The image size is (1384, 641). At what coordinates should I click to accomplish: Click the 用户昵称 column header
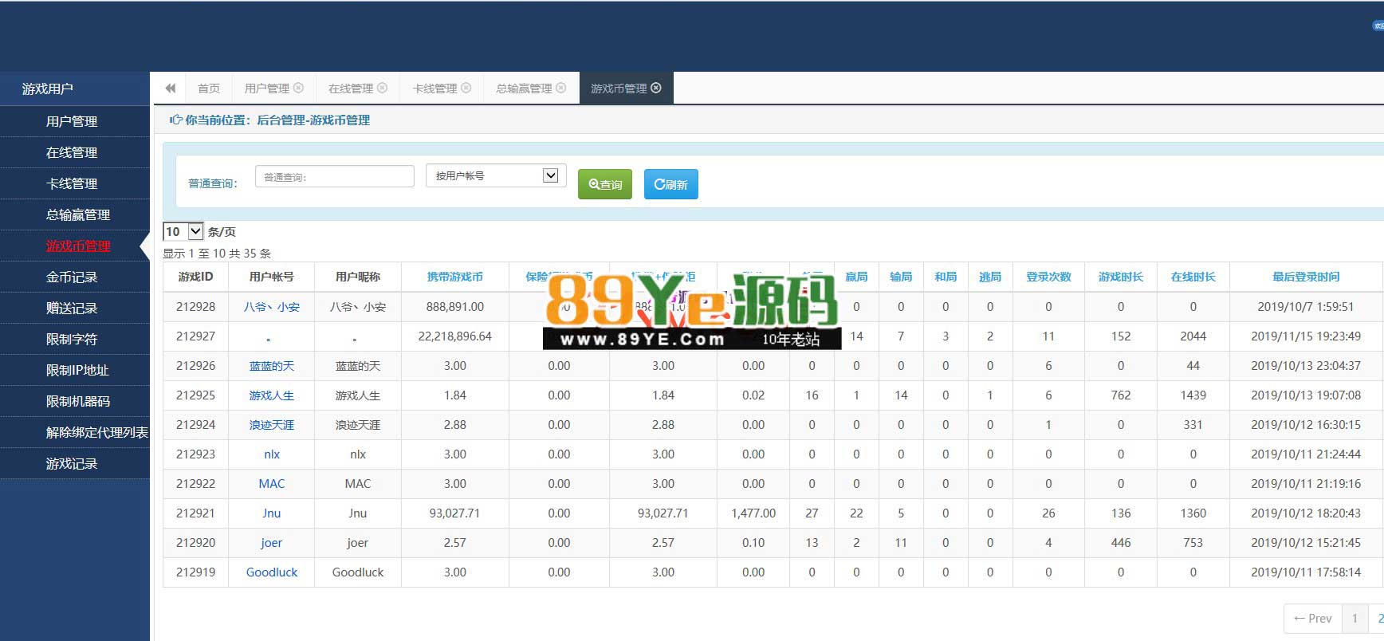(358, 277)
